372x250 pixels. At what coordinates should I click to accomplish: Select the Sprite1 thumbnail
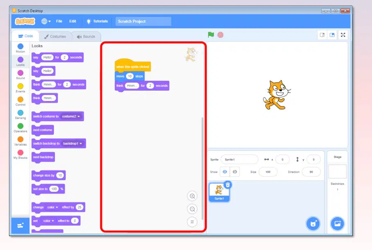[219, 192]
